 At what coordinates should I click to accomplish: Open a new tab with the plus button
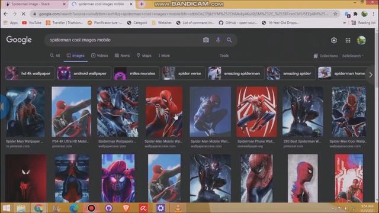click(x=142, y=4)
